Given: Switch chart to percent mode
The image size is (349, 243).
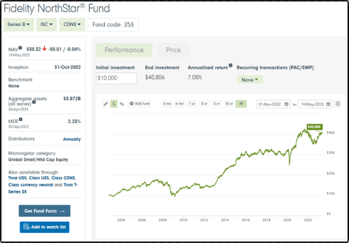Looking at the screenshot, I should [x=122, y=104].
